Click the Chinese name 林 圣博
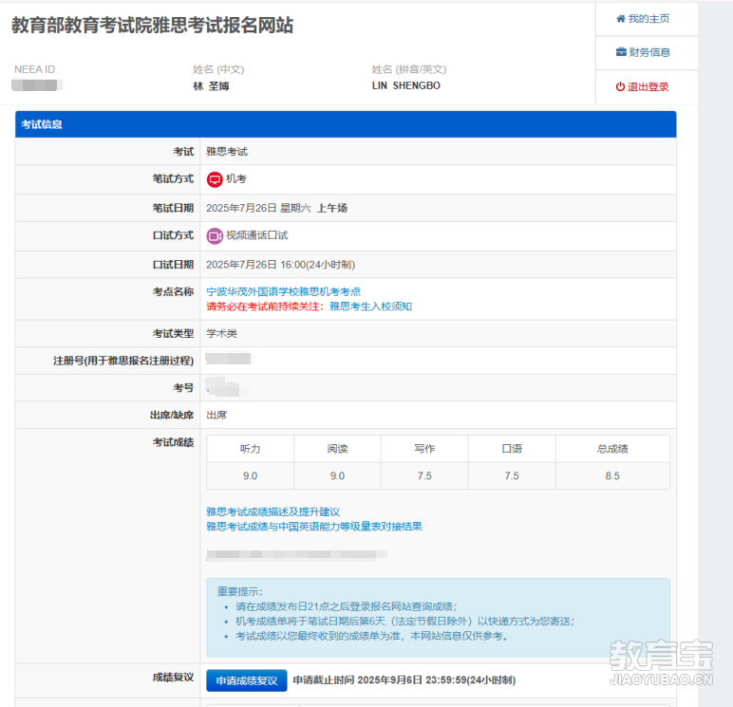Viewport: 733px width, 707px height. [212, 86]
